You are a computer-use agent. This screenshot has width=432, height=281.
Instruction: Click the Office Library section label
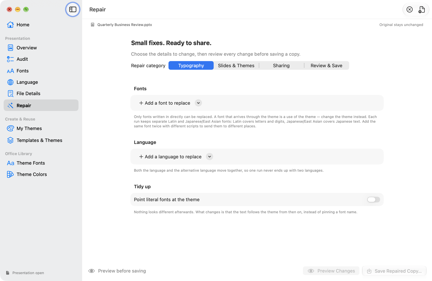tap(19, 154)
